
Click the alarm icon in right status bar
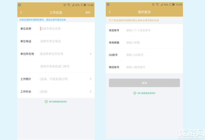click(153, 5)
